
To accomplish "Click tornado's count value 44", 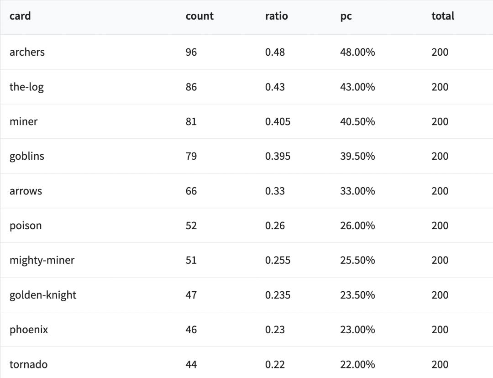I will (191, 364).
